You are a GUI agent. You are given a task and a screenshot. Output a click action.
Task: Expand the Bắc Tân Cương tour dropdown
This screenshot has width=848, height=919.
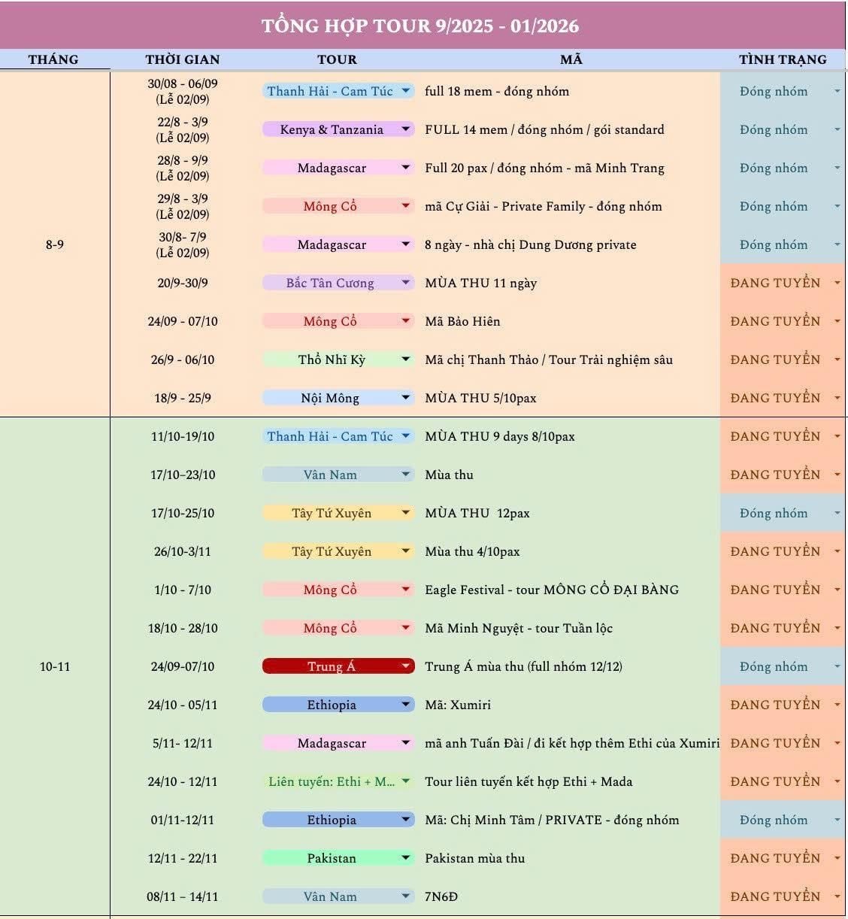pyautogui.click(x=406, y=283)
